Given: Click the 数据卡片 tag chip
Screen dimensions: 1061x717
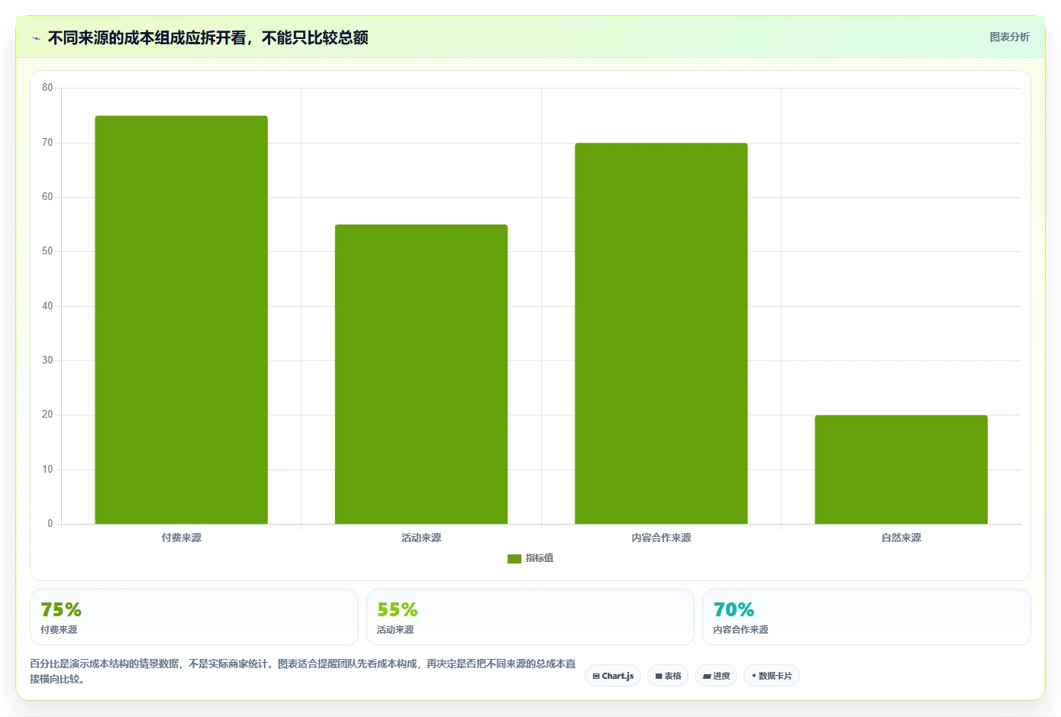Looking at the screenshot, I should click(x=772, y=676).
